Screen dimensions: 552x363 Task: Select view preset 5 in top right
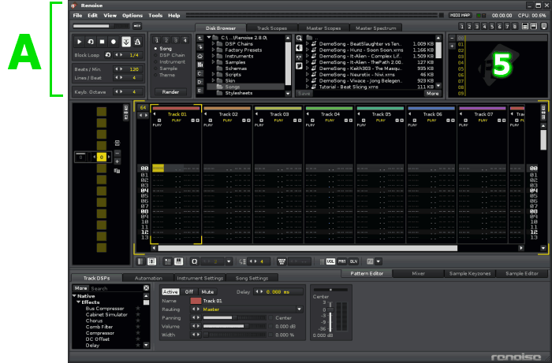pos(492,26)
